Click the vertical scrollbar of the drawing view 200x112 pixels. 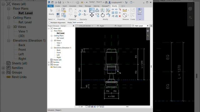point(151,67)
